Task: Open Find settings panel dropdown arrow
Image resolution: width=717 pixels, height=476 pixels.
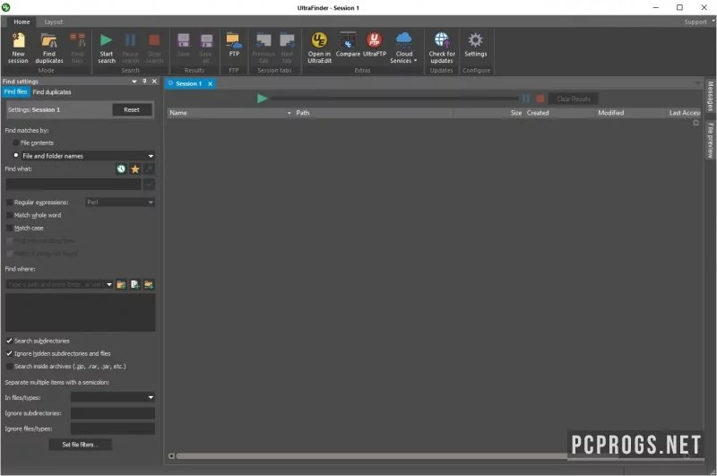Action: coord(134,82)
